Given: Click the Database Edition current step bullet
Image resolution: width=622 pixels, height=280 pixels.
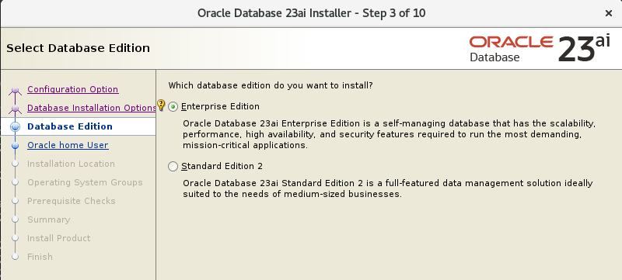Looking at the screenshot, I should point(15,127).
